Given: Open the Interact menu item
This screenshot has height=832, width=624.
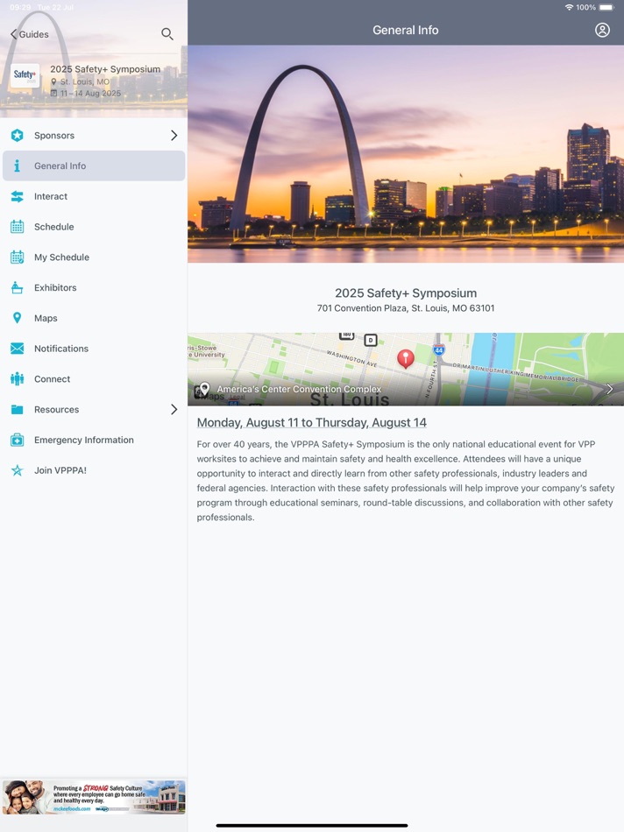Looking at the screenshot, I should pyautogui.click(x=94, y=196).
